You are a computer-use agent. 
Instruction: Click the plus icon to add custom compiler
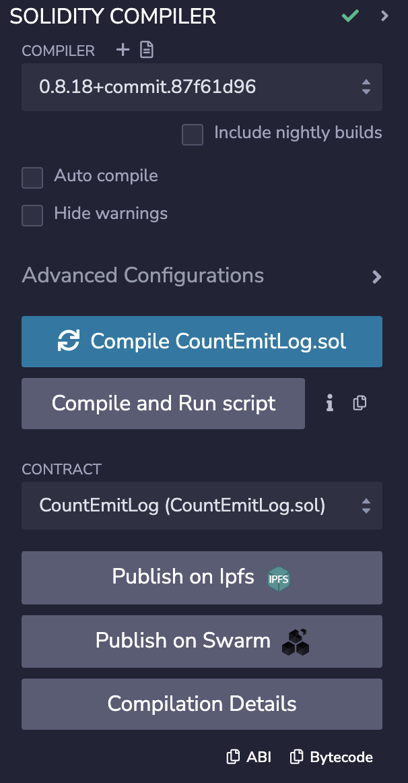coord(123,50)
